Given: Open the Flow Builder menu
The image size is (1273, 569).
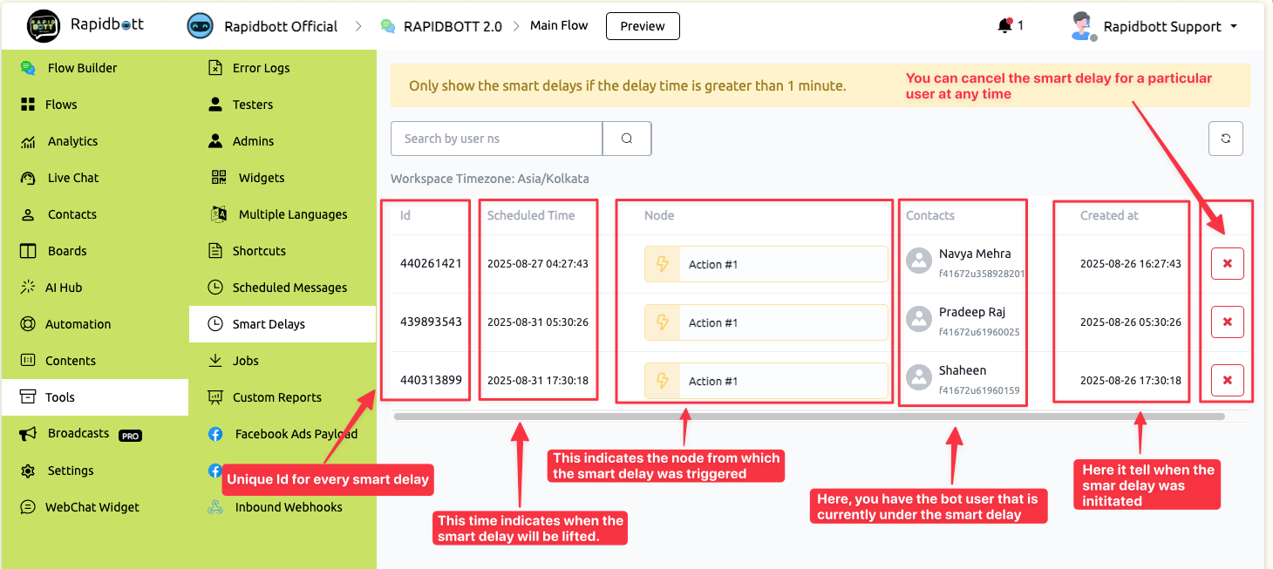Looking at the screenshot, I should 82,68.
